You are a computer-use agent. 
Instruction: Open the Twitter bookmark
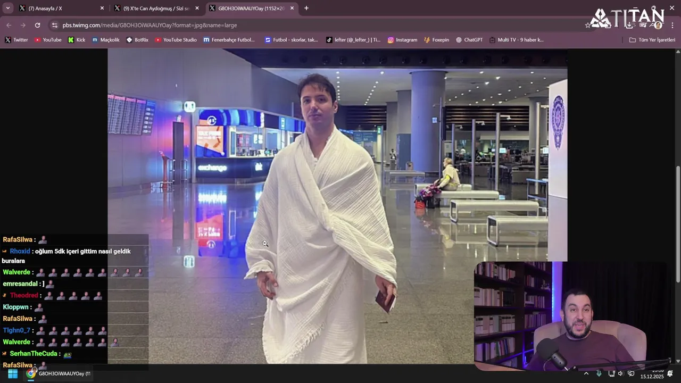pyautogui.click(x=16, y=40)
